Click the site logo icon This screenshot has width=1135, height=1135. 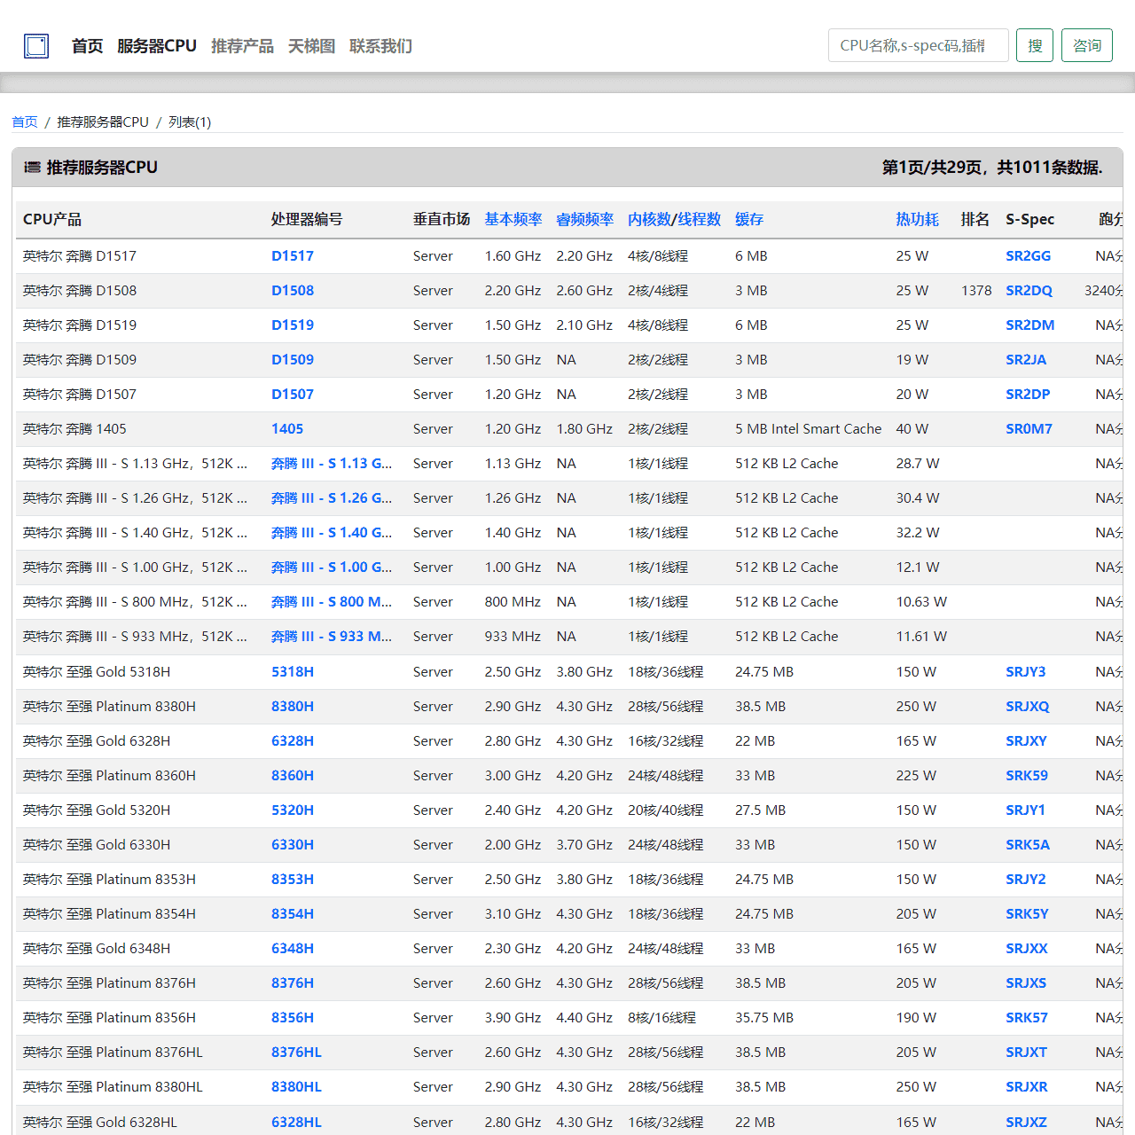tap(36, 46)
